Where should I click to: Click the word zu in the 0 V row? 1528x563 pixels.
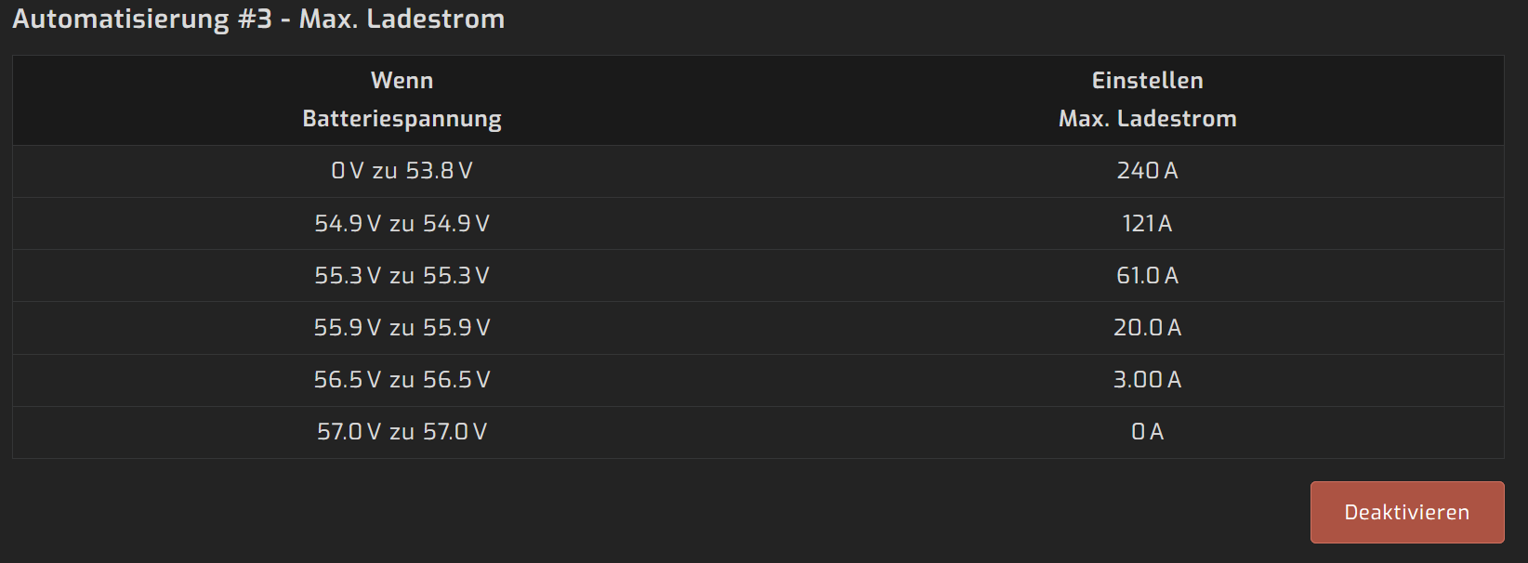click(385, 172)
